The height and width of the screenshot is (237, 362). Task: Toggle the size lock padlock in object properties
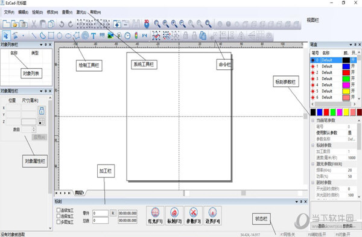(x=42, y=111)
